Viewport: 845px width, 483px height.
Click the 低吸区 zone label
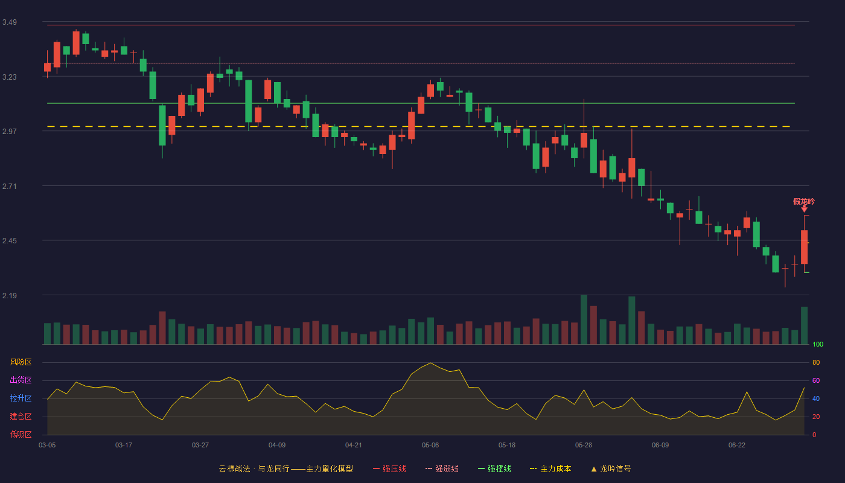21,434
